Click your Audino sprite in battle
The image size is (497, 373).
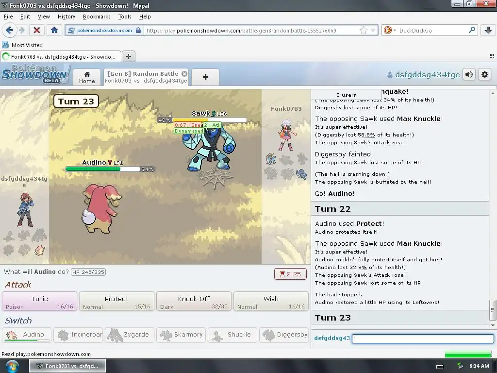(101, 209)
